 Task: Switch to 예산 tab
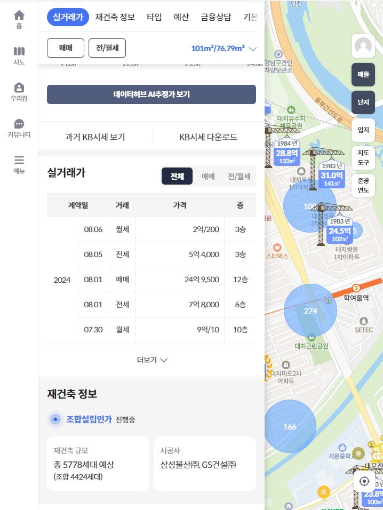181,17
